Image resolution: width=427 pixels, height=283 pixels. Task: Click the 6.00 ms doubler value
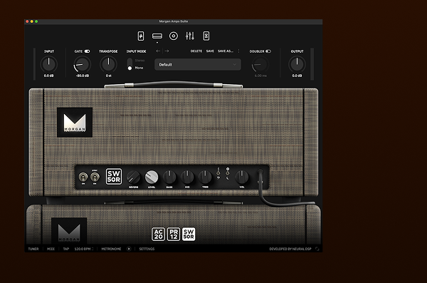pos(260,76)
